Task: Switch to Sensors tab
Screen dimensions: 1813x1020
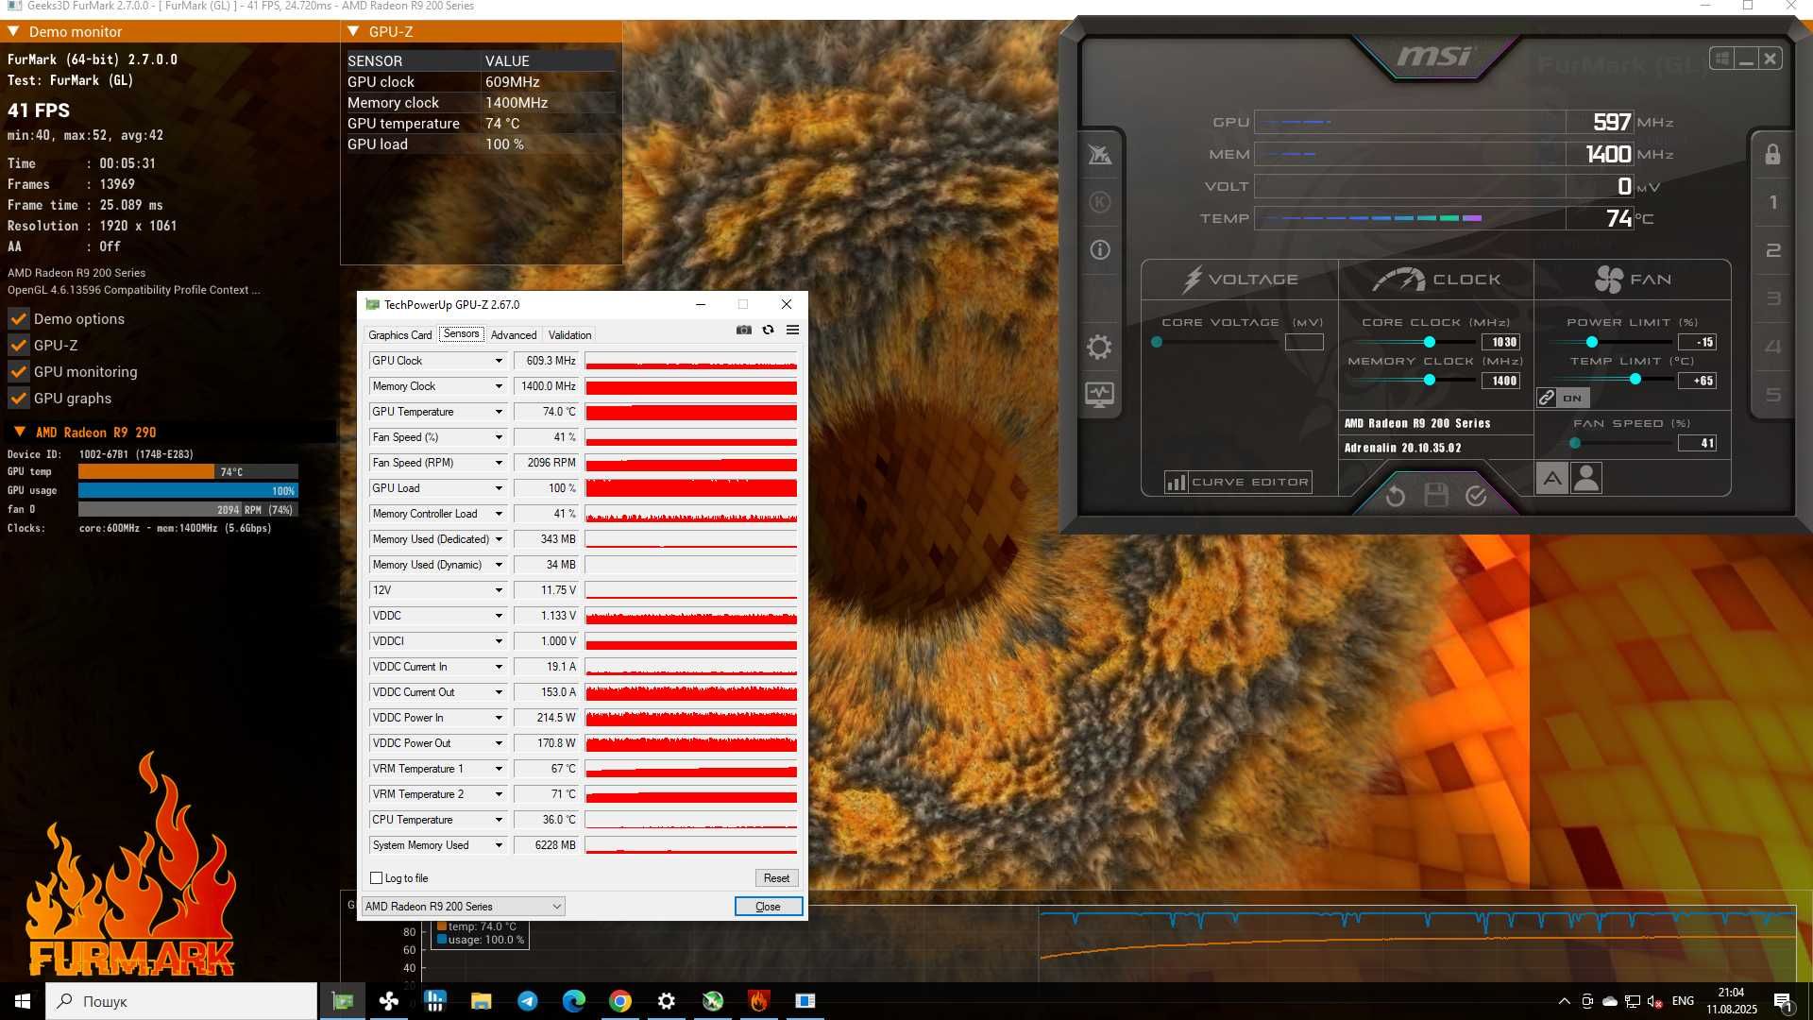Action: (461, 334)
